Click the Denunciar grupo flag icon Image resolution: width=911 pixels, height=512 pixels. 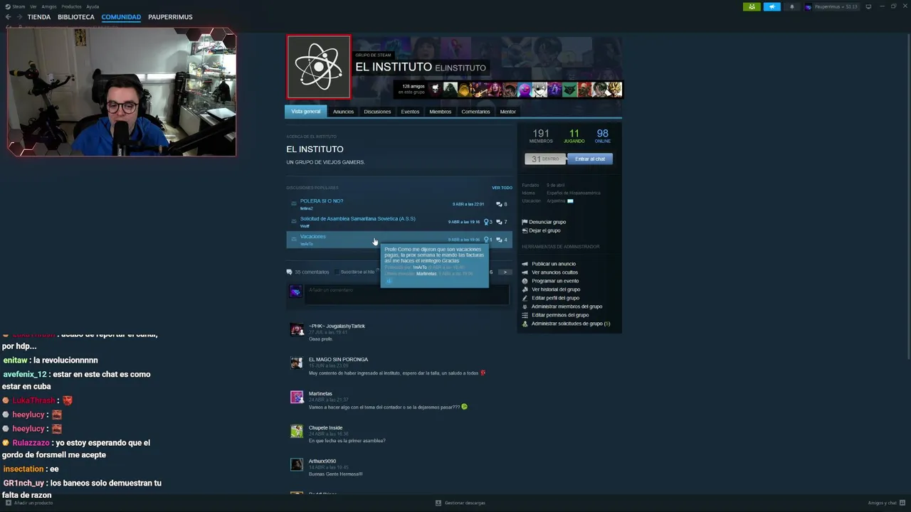pyautogui.click(x=525, y=222)
